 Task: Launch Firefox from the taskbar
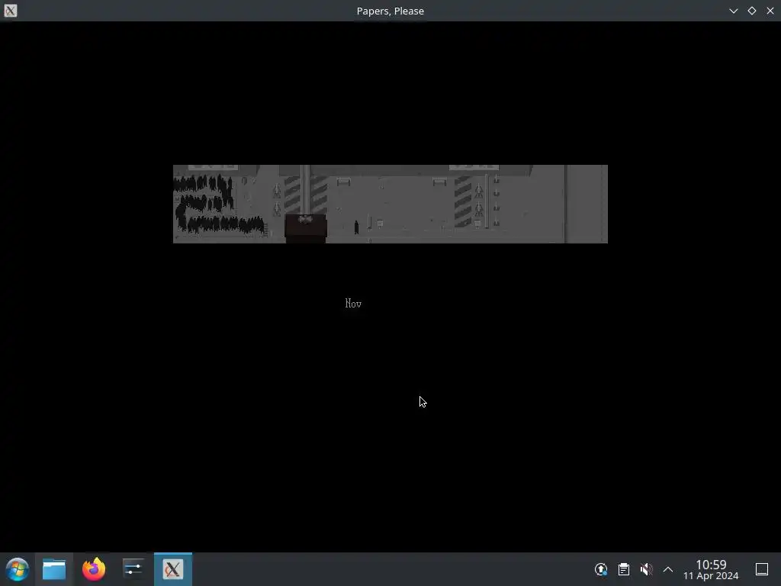(x=94, y=569)
